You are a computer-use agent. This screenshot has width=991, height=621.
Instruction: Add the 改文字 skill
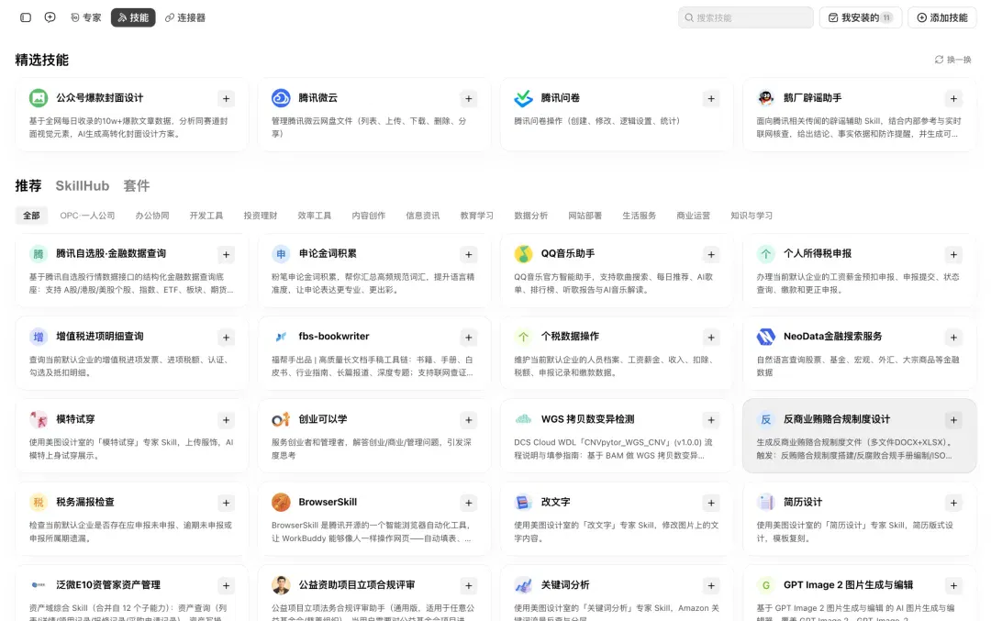coord(711,503)
